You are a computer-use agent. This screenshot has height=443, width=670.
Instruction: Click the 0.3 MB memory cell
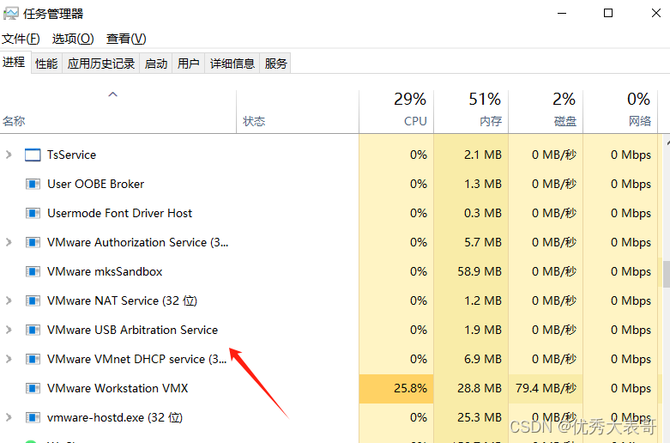471,213
